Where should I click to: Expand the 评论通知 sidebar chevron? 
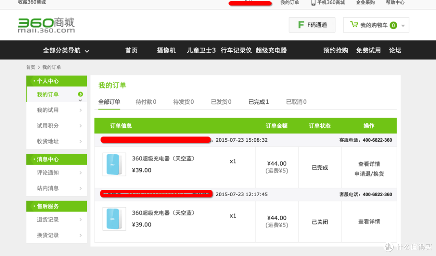point(81,173)
